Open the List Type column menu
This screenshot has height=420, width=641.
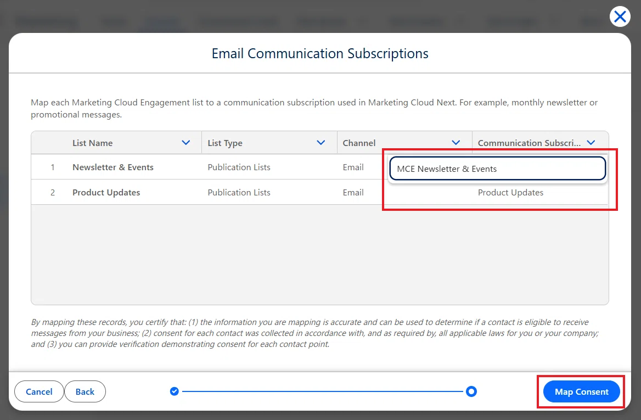(x=321, y=143)
